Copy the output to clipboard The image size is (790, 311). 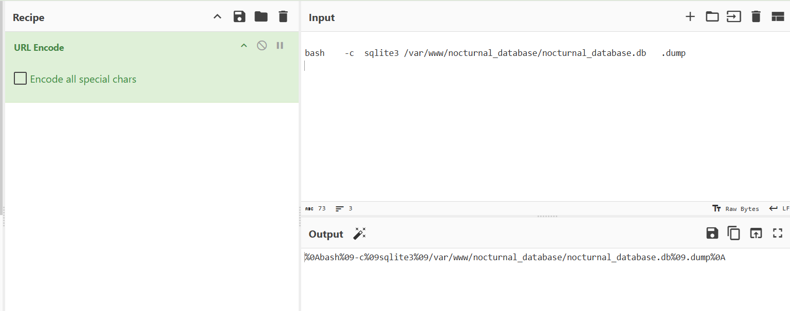click(733, 234)
